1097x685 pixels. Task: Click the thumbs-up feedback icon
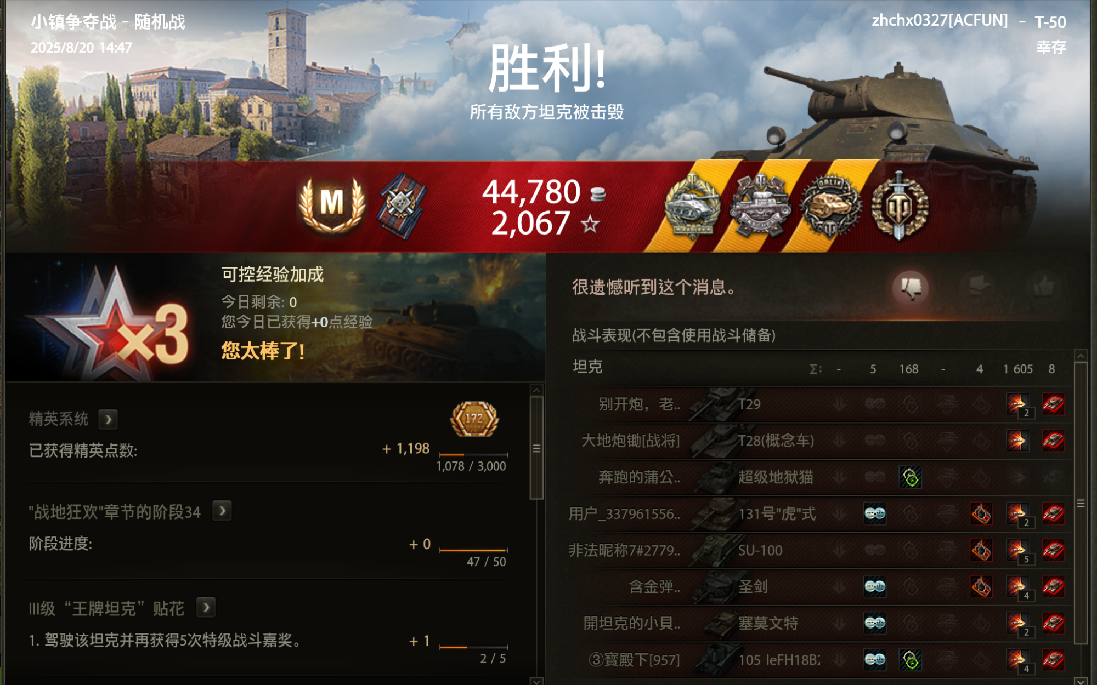click(1044, 286)
